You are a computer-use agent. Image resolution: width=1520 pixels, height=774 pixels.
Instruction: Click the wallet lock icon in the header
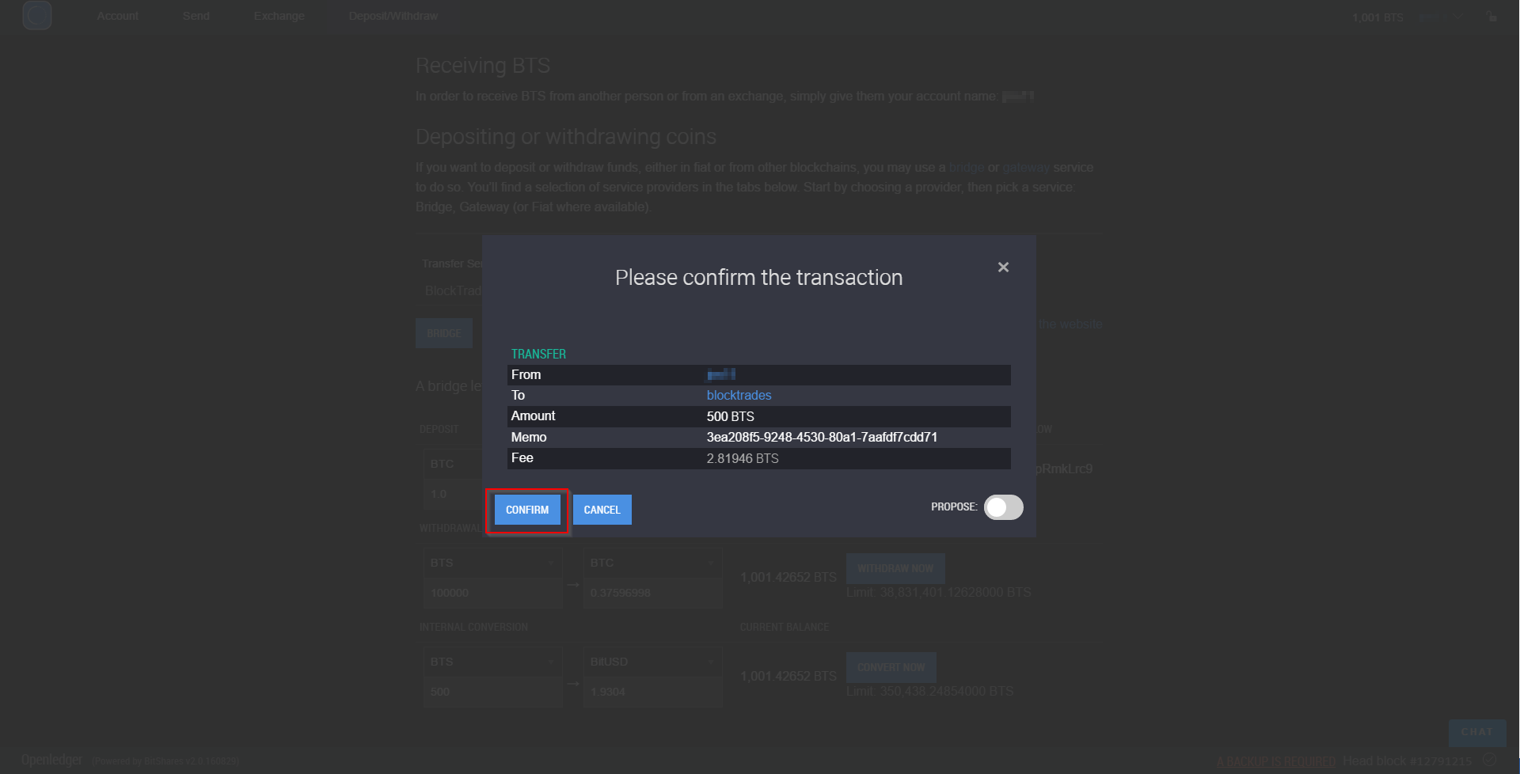click(x=1492, y=17)
